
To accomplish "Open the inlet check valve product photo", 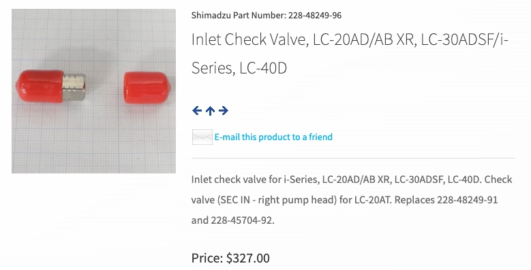I will [x=94, y=91].
